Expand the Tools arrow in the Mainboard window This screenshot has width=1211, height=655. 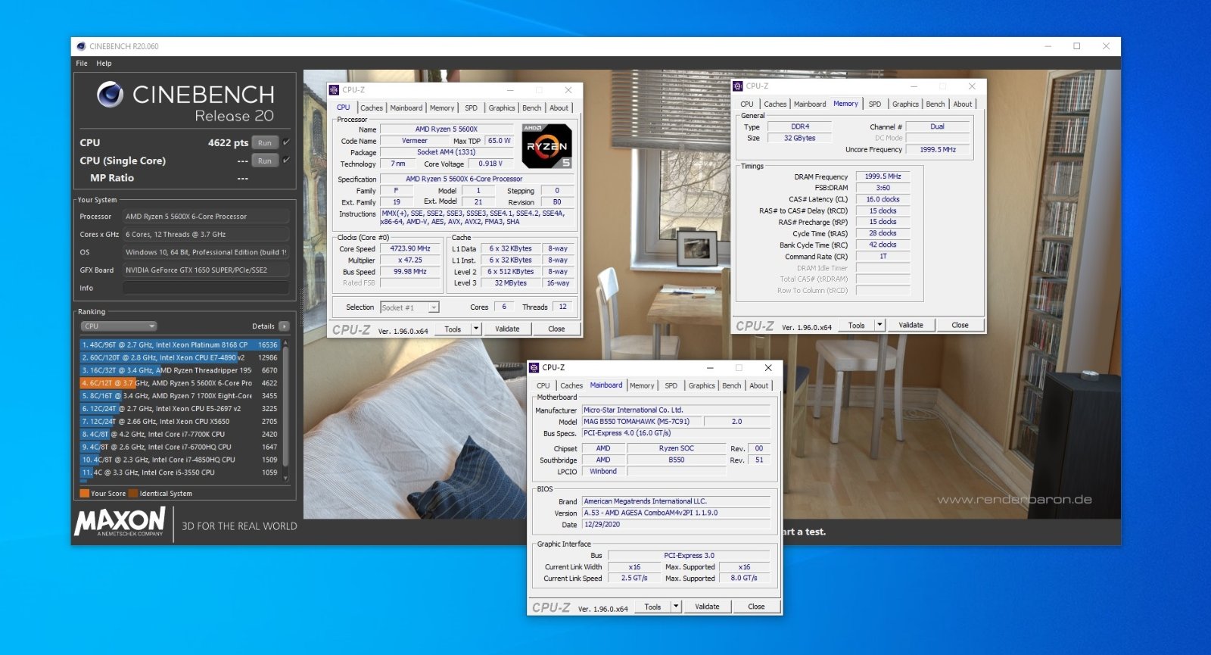[676, 607]
